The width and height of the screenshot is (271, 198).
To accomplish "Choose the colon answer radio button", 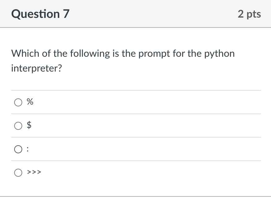I will (x=18, y=149).
